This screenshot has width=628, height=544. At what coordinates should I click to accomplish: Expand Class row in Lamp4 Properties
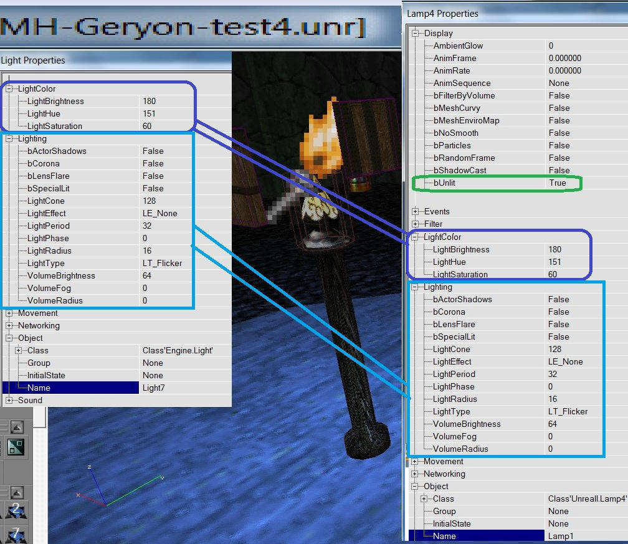424,499
